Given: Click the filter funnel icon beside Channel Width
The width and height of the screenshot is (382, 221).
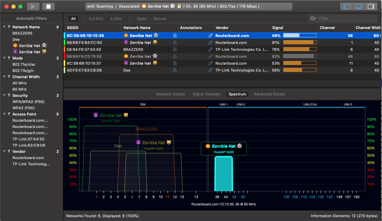Looking at the screenshot, I should click(9, 77).
